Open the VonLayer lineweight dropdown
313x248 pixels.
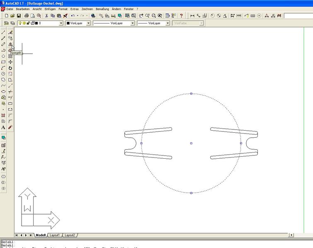coord(167,23)
